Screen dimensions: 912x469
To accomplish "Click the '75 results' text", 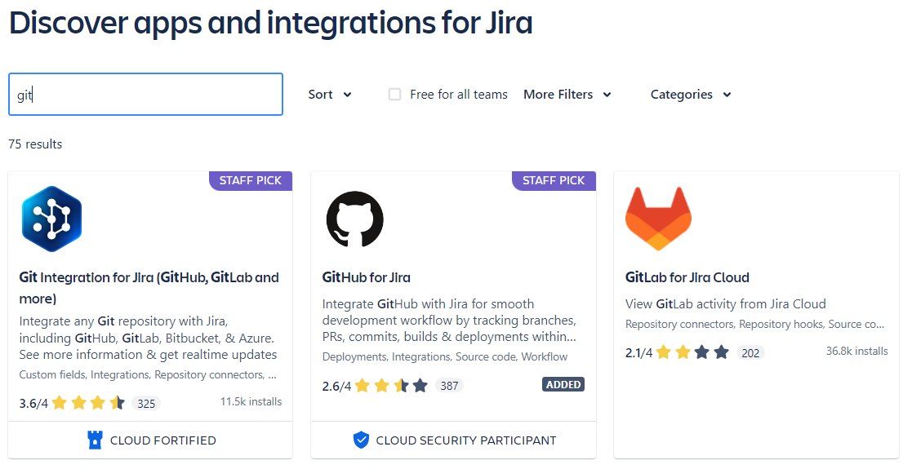I will (x=35, y=144).
